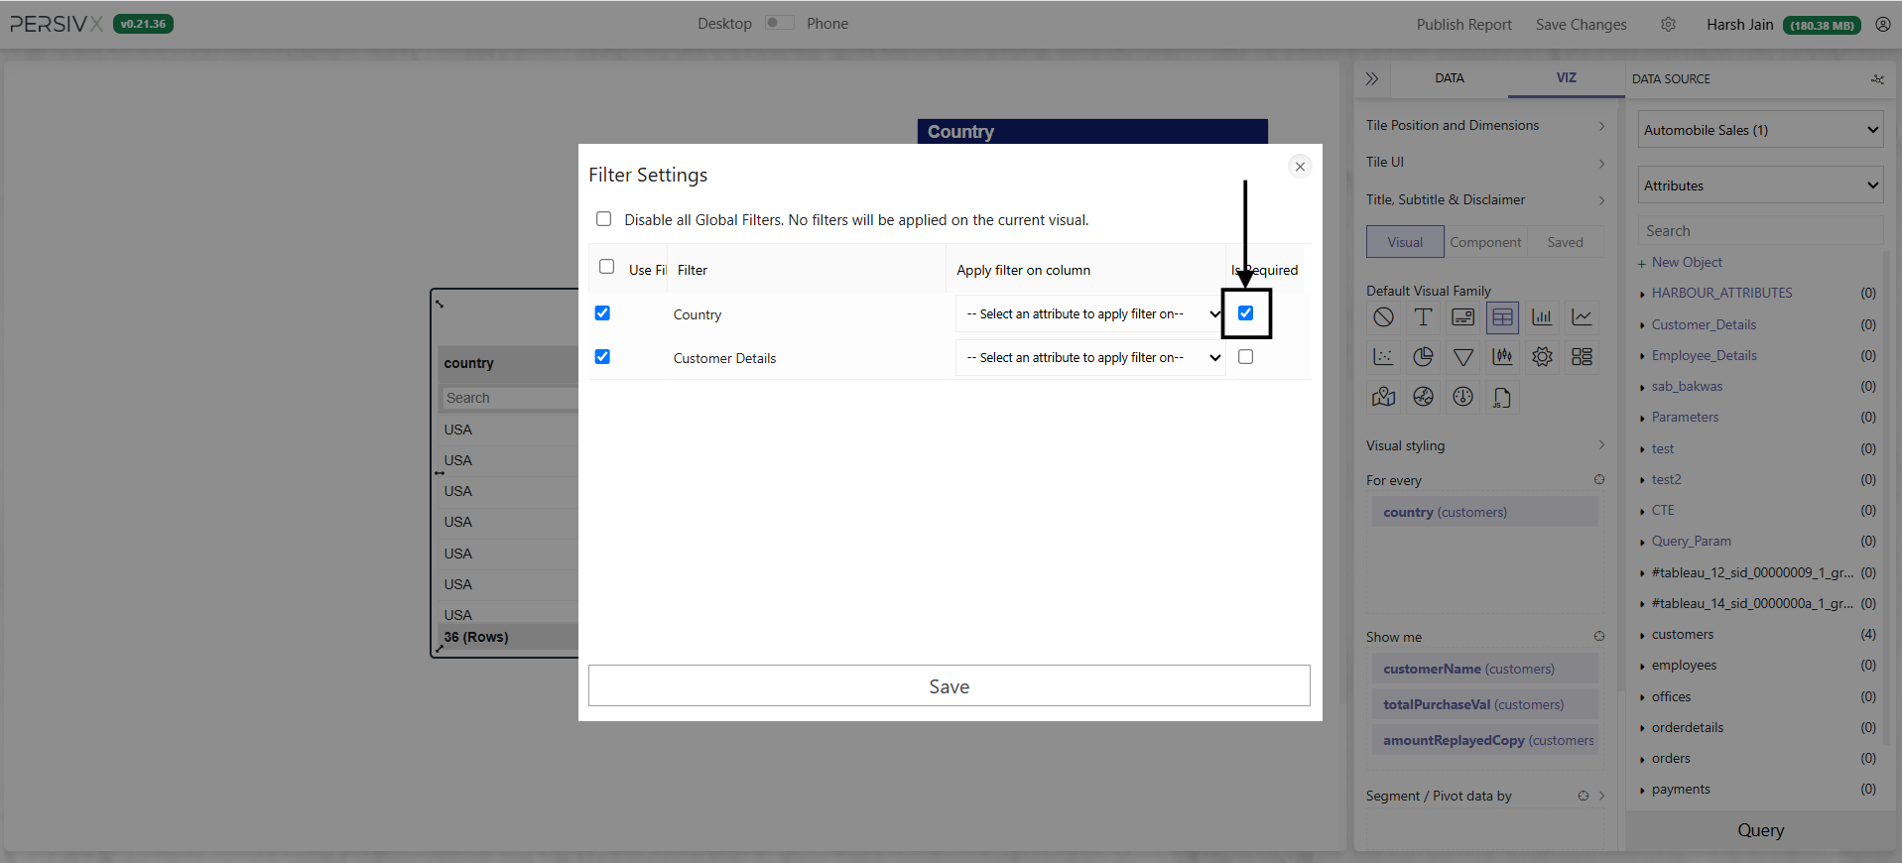This screenshot has width=1902, height=863.
Task: Select the 'None' visual type icon
Action: pyautogui.click(x=1383, y=317)
